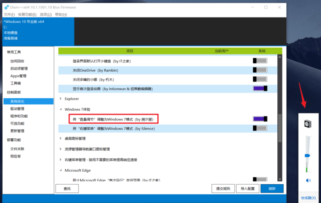Viewport: 321px width, 203px height.
Task: Click the 项目 column header
Action: pyautogui.click(x=130, y=51)
